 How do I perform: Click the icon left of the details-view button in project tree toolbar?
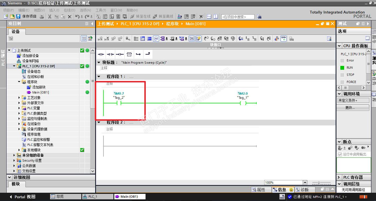(11, 39)
